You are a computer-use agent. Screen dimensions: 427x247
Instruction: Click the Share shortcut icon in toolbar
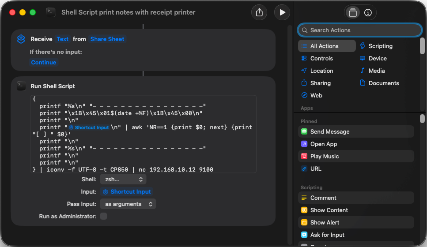[259, 12]
